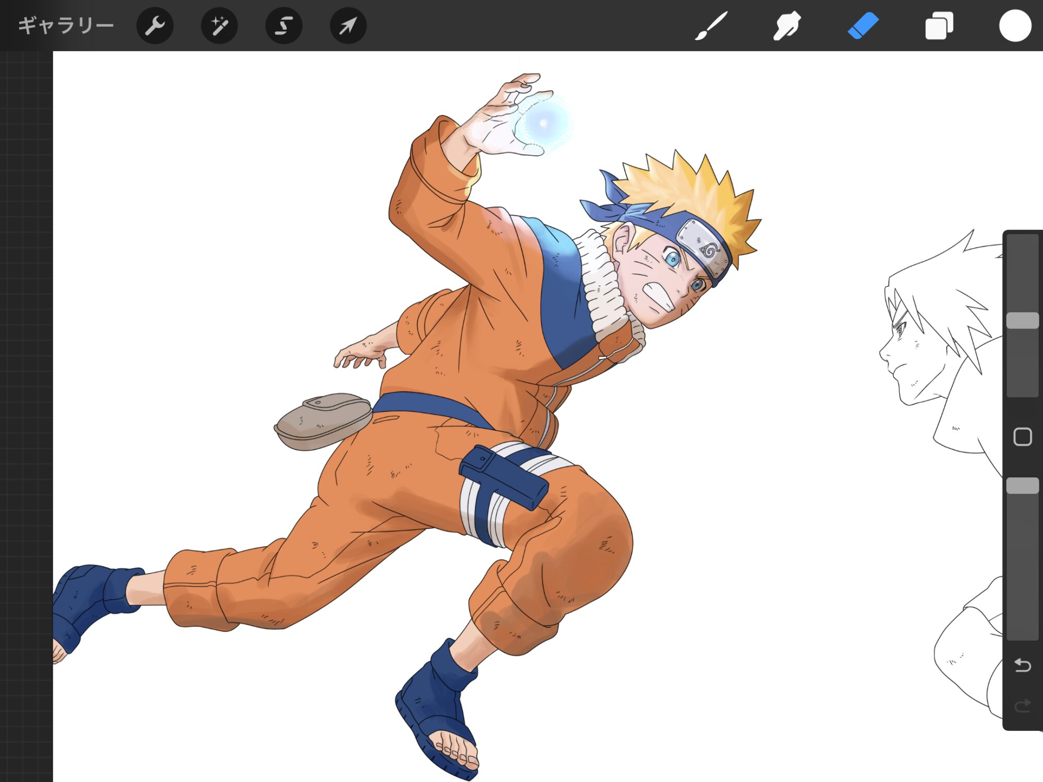Redo the last undone action
Viewport: 1043px width, 782px height.
click(x=1022, y=706)
